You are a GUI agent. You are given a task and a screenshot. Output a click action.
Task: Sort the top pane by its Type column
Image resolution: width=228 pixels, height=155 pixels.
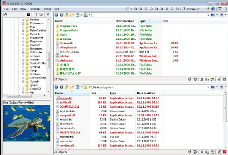[x=150, y=21]
